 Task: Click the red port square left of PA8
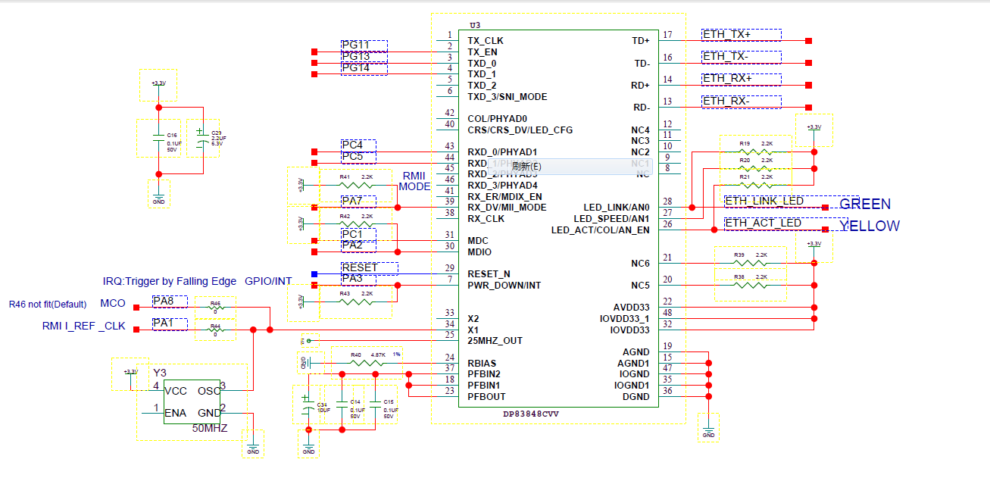click(x=135, y=307)
